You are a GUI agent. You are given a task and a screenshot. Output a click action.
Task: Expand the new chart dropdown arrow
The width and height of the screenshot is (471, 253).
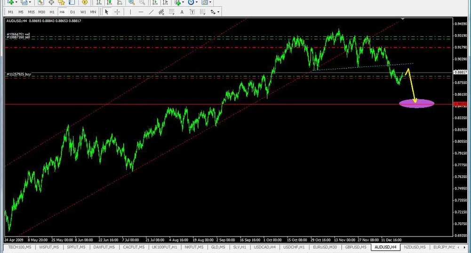(16, 2)
